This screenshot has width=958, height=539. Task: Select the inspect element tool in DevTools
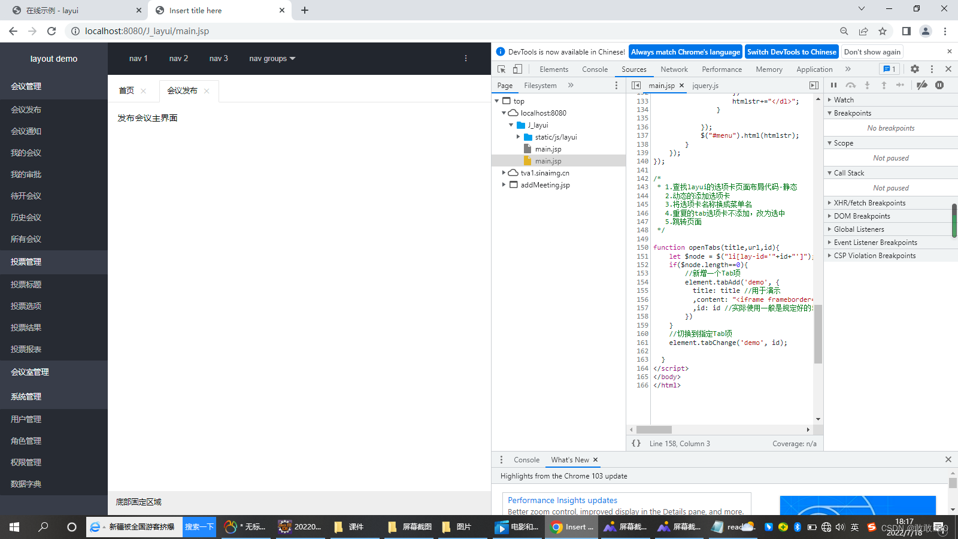(x=502, y=69)
